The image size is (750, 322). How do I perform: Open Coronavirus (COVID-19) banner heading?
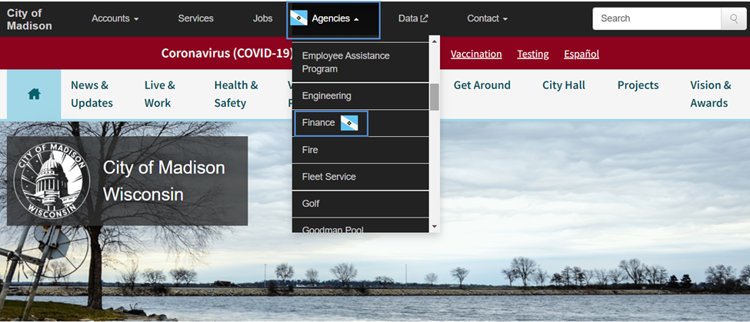click(227, 53)
